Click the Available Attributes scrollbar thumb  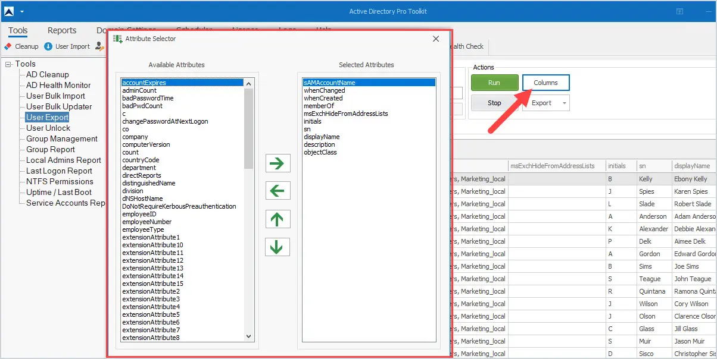(x=250, y=128)
